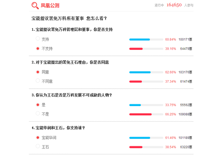Viewport: 200px width, 160px height.
Task: Select 是 under question three
Action: tap(38, 105)
